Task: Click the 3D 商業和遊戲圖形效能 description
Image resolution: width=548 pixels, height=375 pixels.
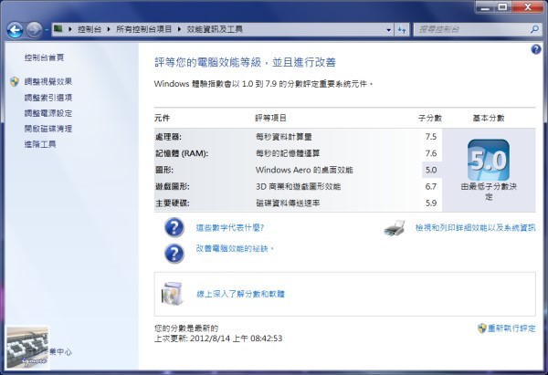Action: coord(298,186)
